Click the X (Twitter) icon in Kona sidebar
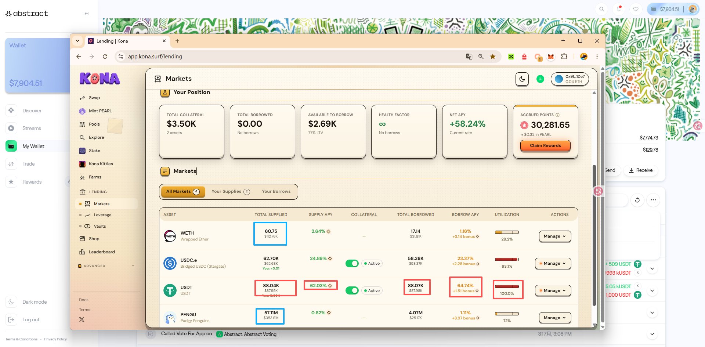This screenshot has width=705, height=347. click(x=82, y=319)
